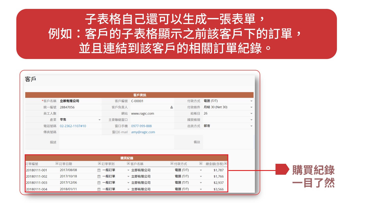The image size is (367, 206).
Task: Click the empty 描述 text area
Action: (116, 142)
